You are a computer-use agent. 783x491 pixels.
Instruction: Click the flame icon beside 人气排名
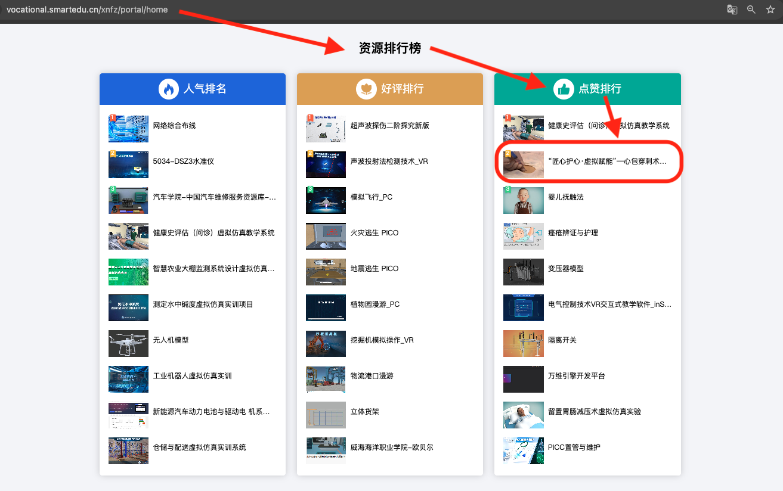[169, 89]
